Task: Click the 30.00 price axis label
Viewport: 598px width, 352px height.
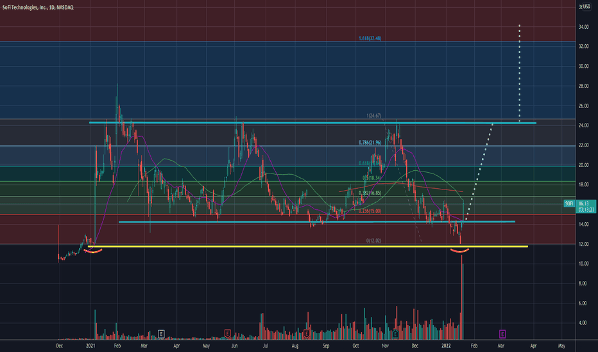Action: tap(583, 66)
